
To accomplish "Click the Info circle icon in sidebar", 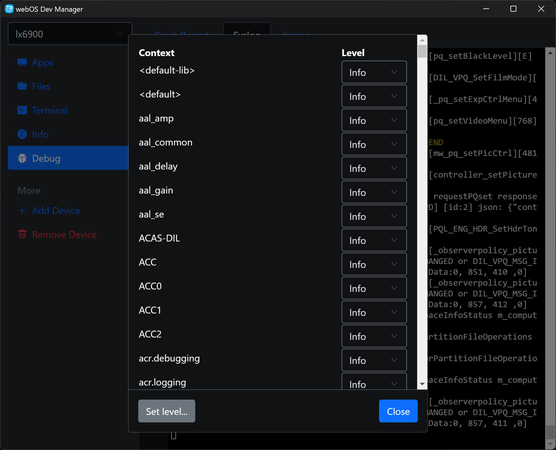I will pos(22,134).
